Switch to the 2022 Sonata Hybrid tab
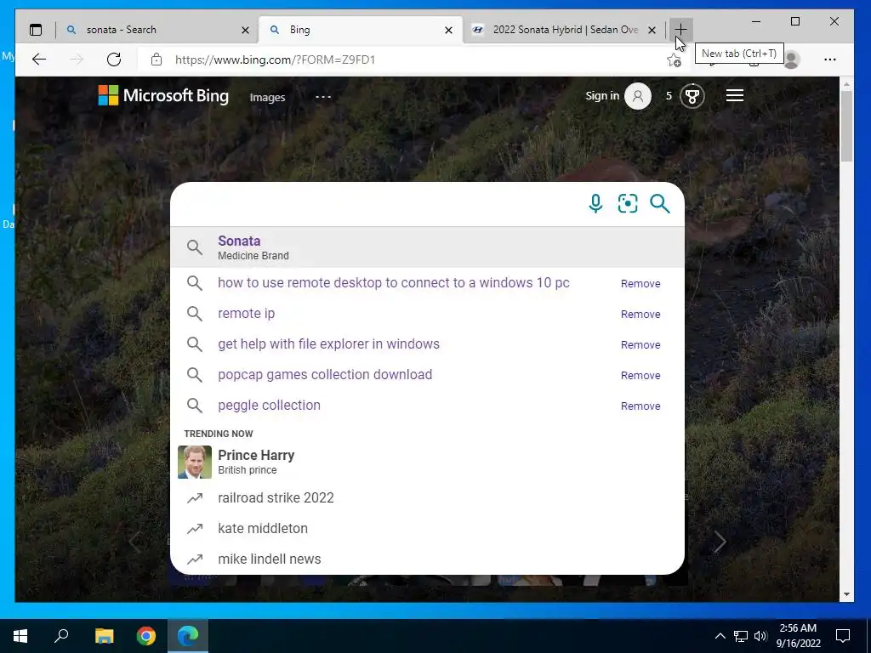This screenshot has width=871, height=653. pyautogui.click(x=564, y=30)
